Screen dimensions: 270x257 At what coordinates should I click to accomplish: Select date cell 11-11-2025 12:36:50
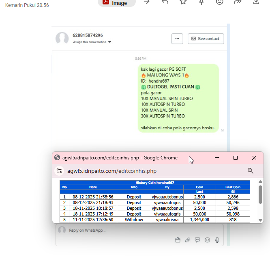coord(93,220)
